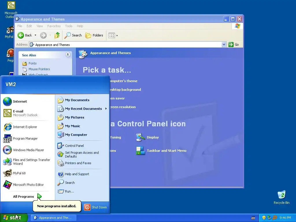Screen dimensions: 296x222
Task: Open the Recycle Bin desktop icon
Action: (x=282, y=197)
